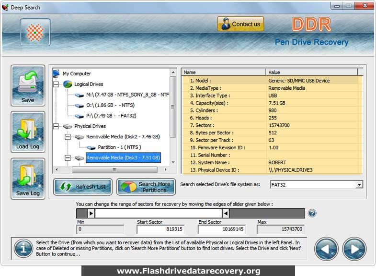
Task: Click the Sectors value 15743700
Action: [x=279, y=125]
